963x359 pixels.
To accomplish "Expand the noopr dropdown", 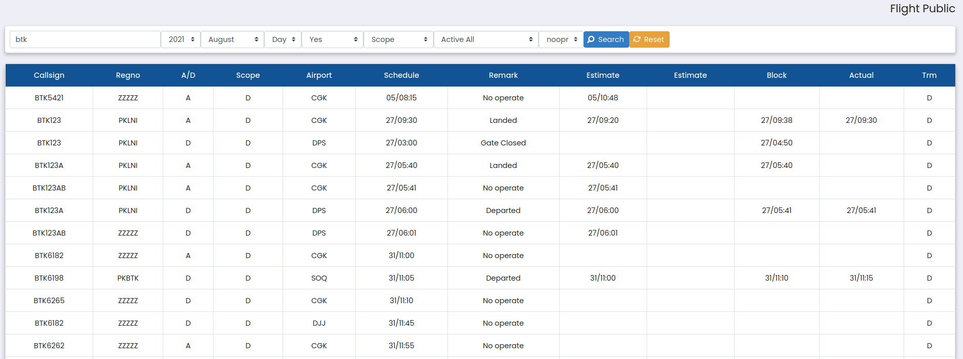I will [561, 39].
